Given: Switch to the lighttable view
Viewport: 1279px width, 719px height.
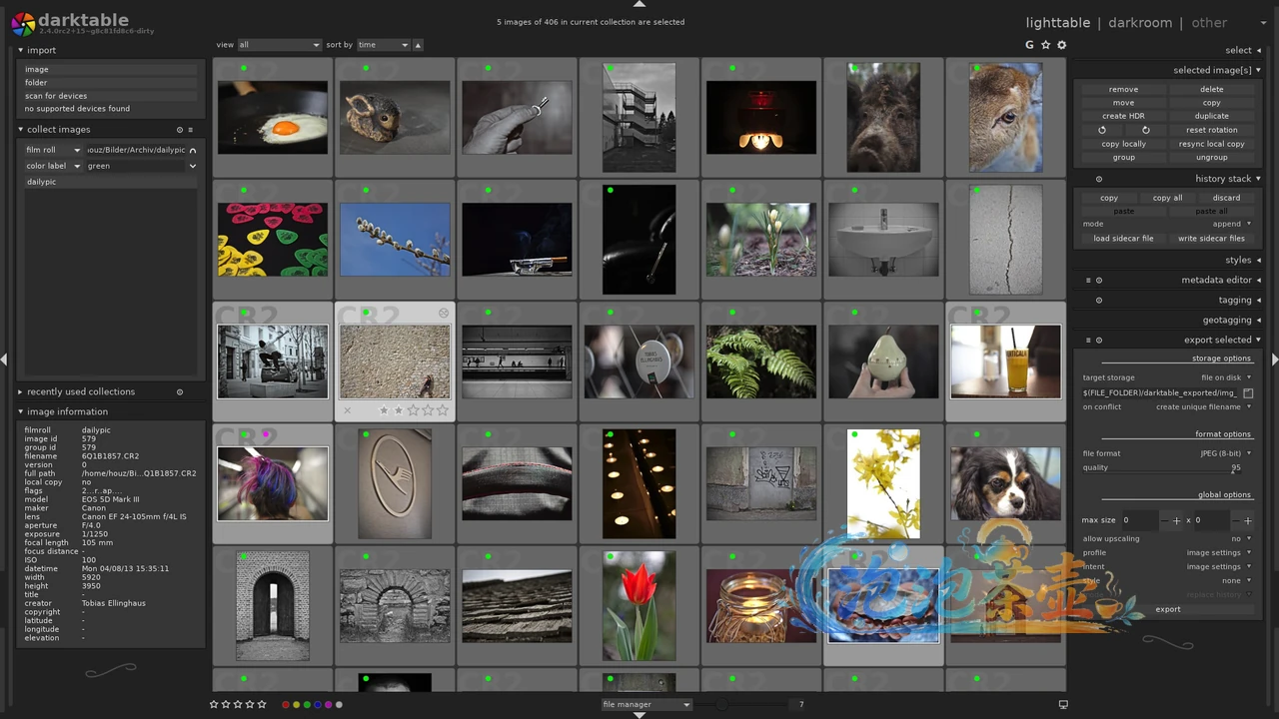Looking at the screenshot, I should click(1058, 22).
